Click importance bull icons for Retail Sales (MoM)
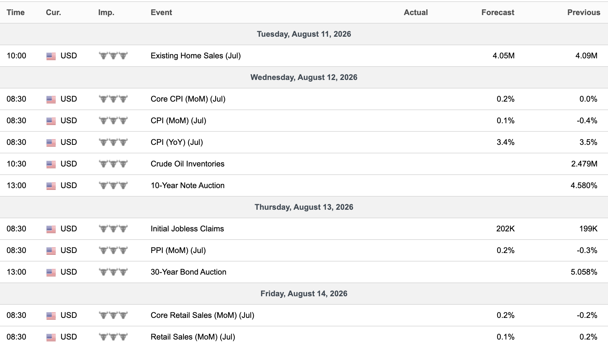This screenshot has height=350, width=608. (113, 337)
